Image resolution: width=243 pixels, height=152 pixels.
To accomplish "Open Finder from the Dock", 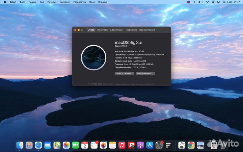I will (20, 145).
